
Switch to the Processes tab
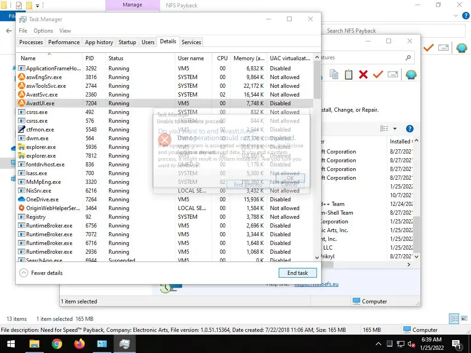coord(31,42)
